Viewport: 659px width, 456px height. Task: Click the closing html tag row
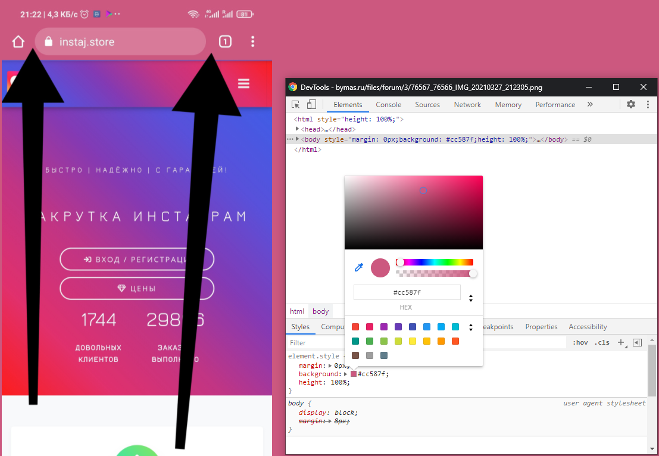(308, 149)
